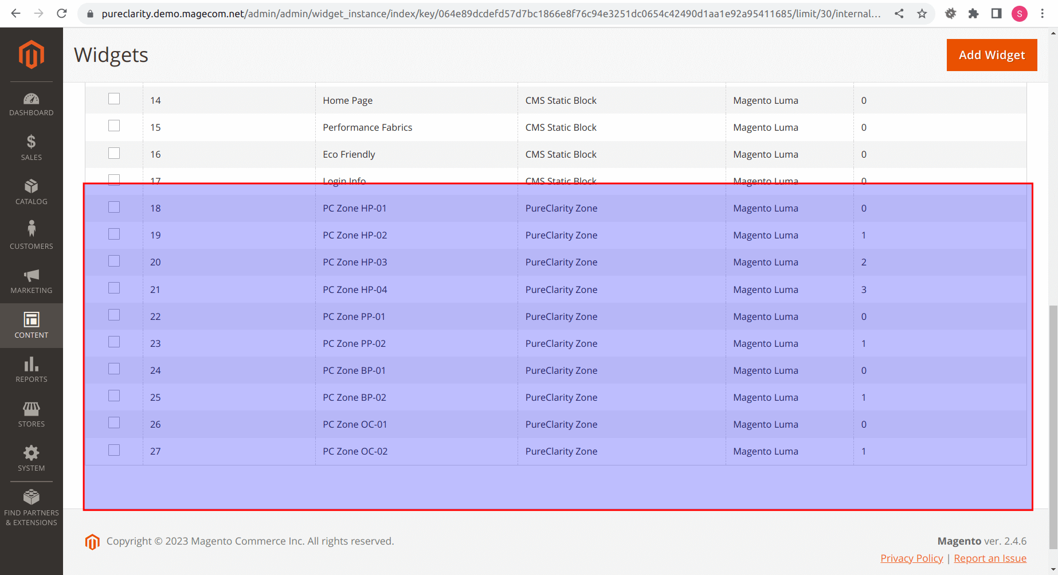This screenshot has width=1058, height=575.
Task: Bookmark this page with the star icon
Action: (922, 13)
